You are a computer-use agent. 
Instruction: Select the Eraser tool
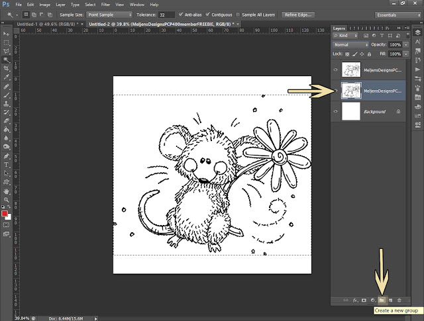6,121
